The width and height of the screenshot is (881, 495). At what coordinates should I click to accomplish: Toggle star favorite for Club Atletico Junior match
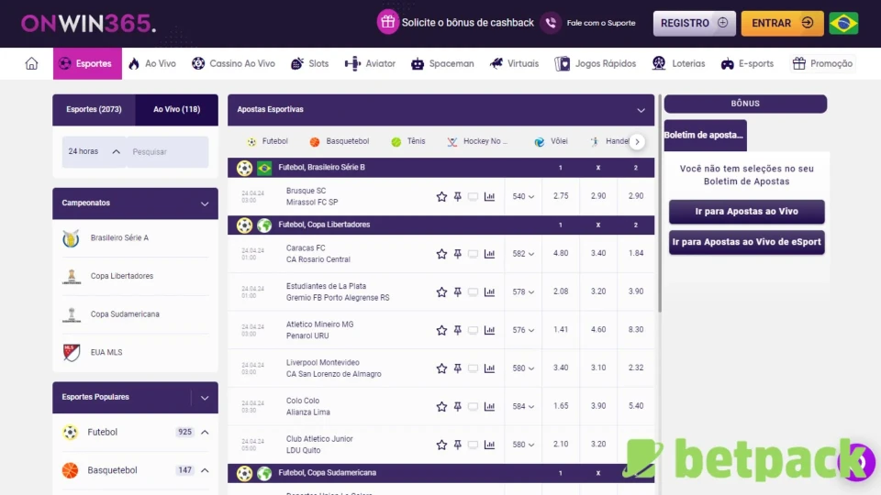(441, 445)
